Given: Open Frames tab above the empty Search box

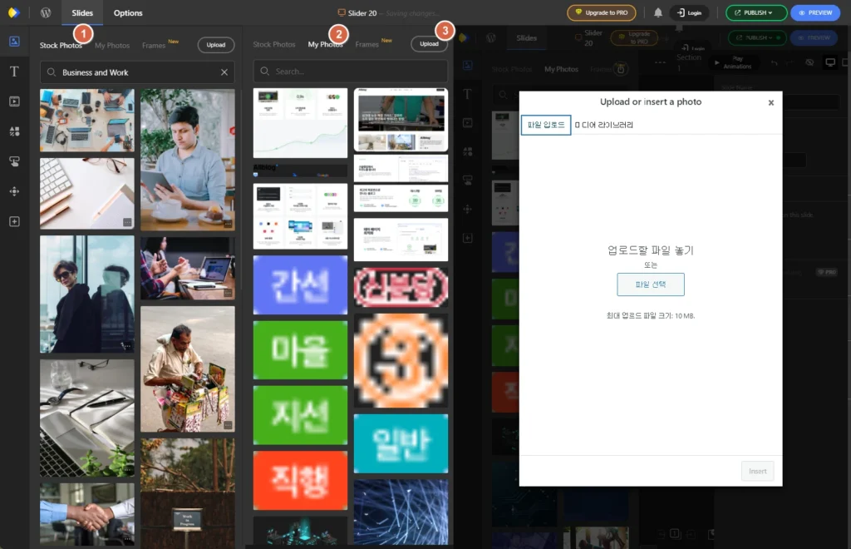Looking at the screenshot, I should (x=366, y=45).
